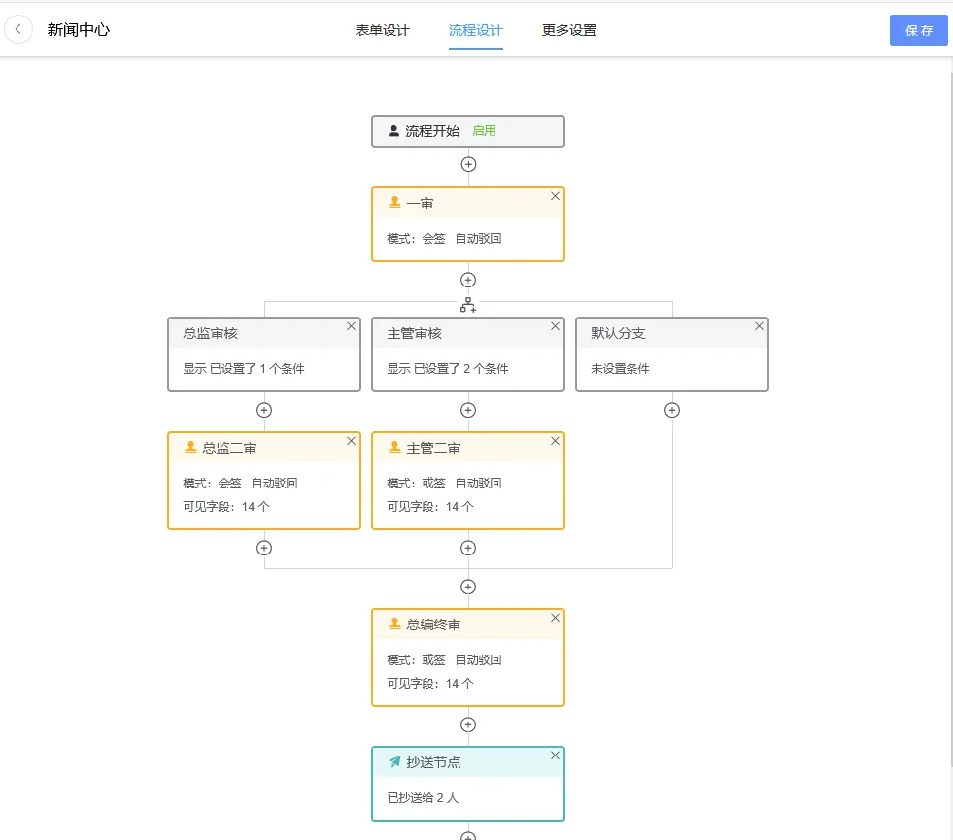Screen dimensions: 953x840
Task: Click 启用 toggle on the 流程开始 node
Action: coord(484,130)
